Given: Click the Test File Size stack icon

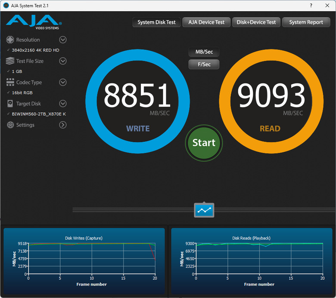Looking at the screenshot, I should coord(10,61).
